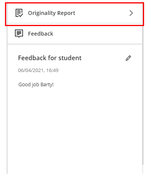Click the word 'student' in the heading

tap(70, 58)
